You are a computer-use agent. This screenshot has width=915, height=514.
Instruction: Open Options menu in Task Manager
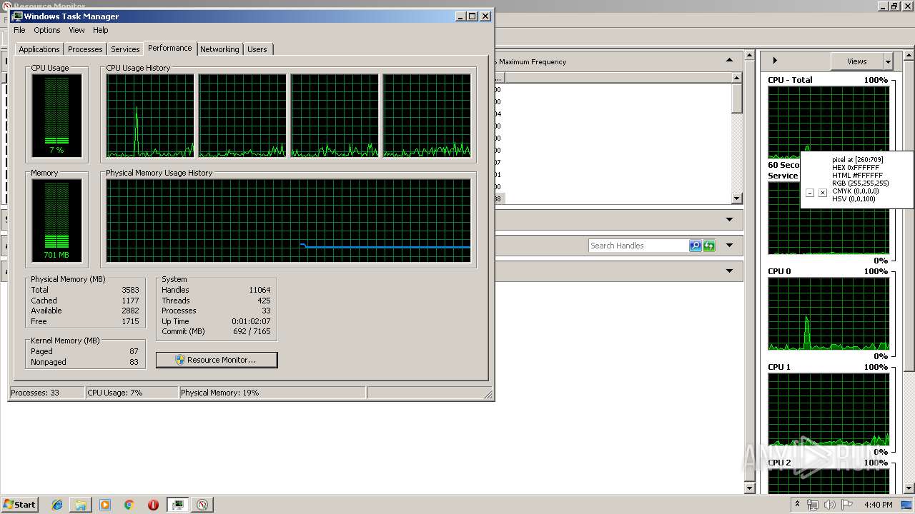(47, 30)
